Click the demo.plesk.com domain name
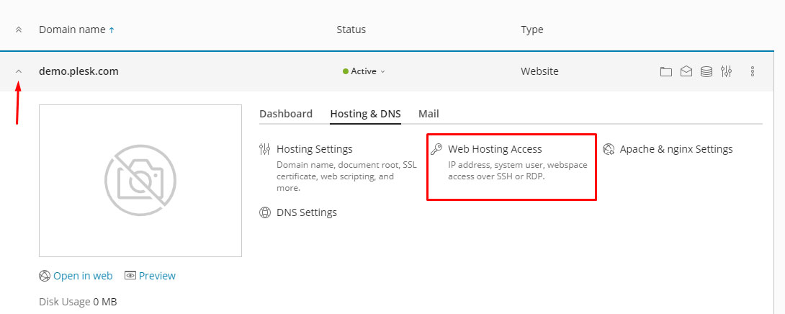The image size is (785, 314). pyautogui.click(x=78, y=71)
